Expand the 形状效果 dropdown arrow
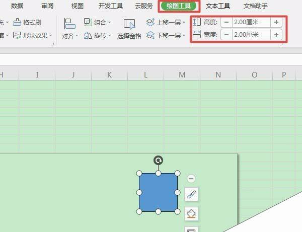 pos(51,36)
